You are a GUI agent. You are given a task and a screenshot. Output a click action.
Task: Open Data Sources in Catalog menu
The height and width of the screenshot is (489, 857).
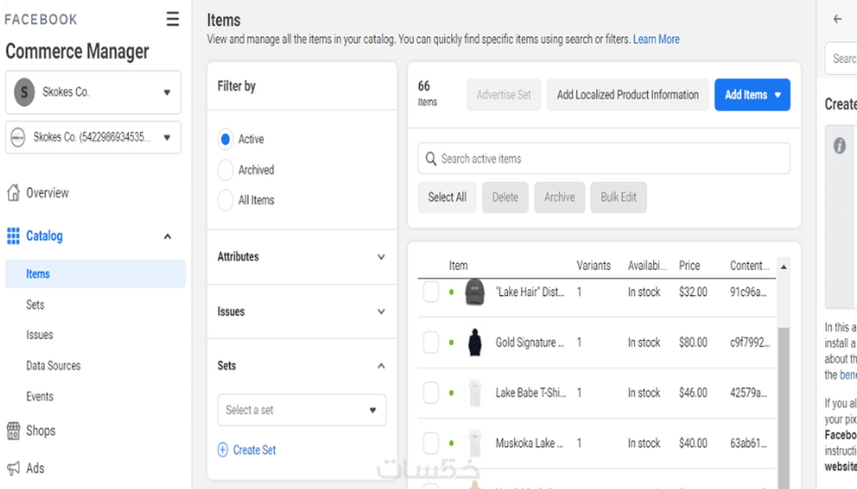point(53,365)
